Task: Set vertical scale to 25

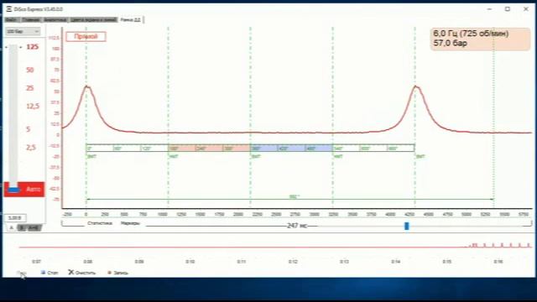Action: point(30,88)
